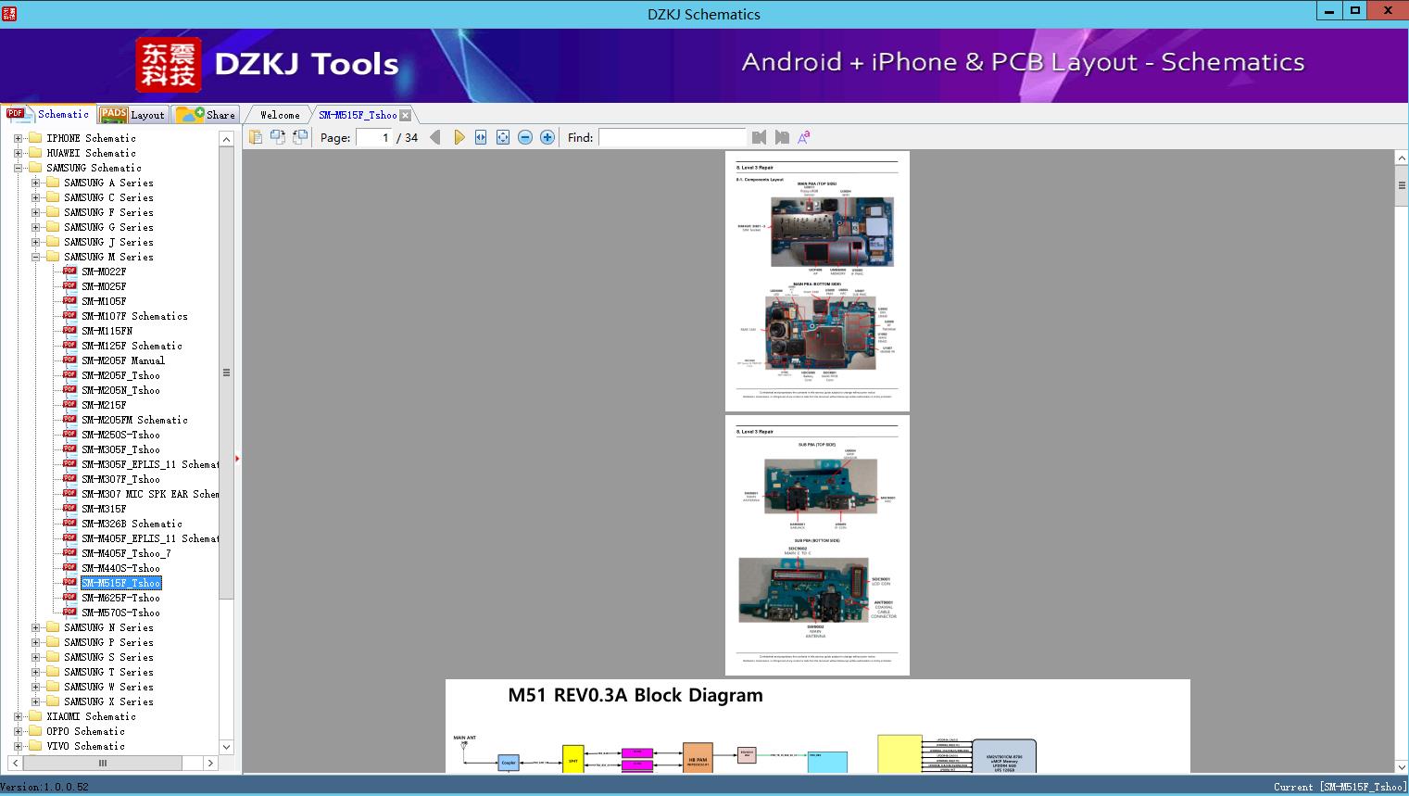Expand SAMSUNG A Series folder
Image resolution: width=1409 pixels, height=796 pixels.
click(x=35, y=183)
